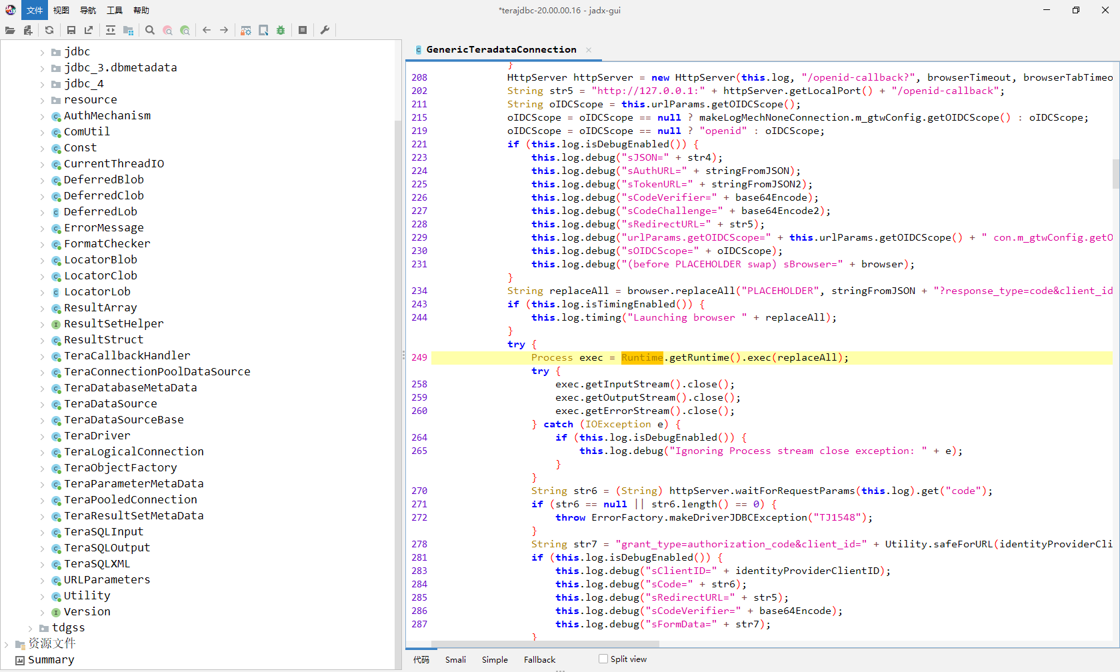Switch to the Simple view tab
Image resolution: width=1120 pixels, height=672 pixels.
(495, 659)
